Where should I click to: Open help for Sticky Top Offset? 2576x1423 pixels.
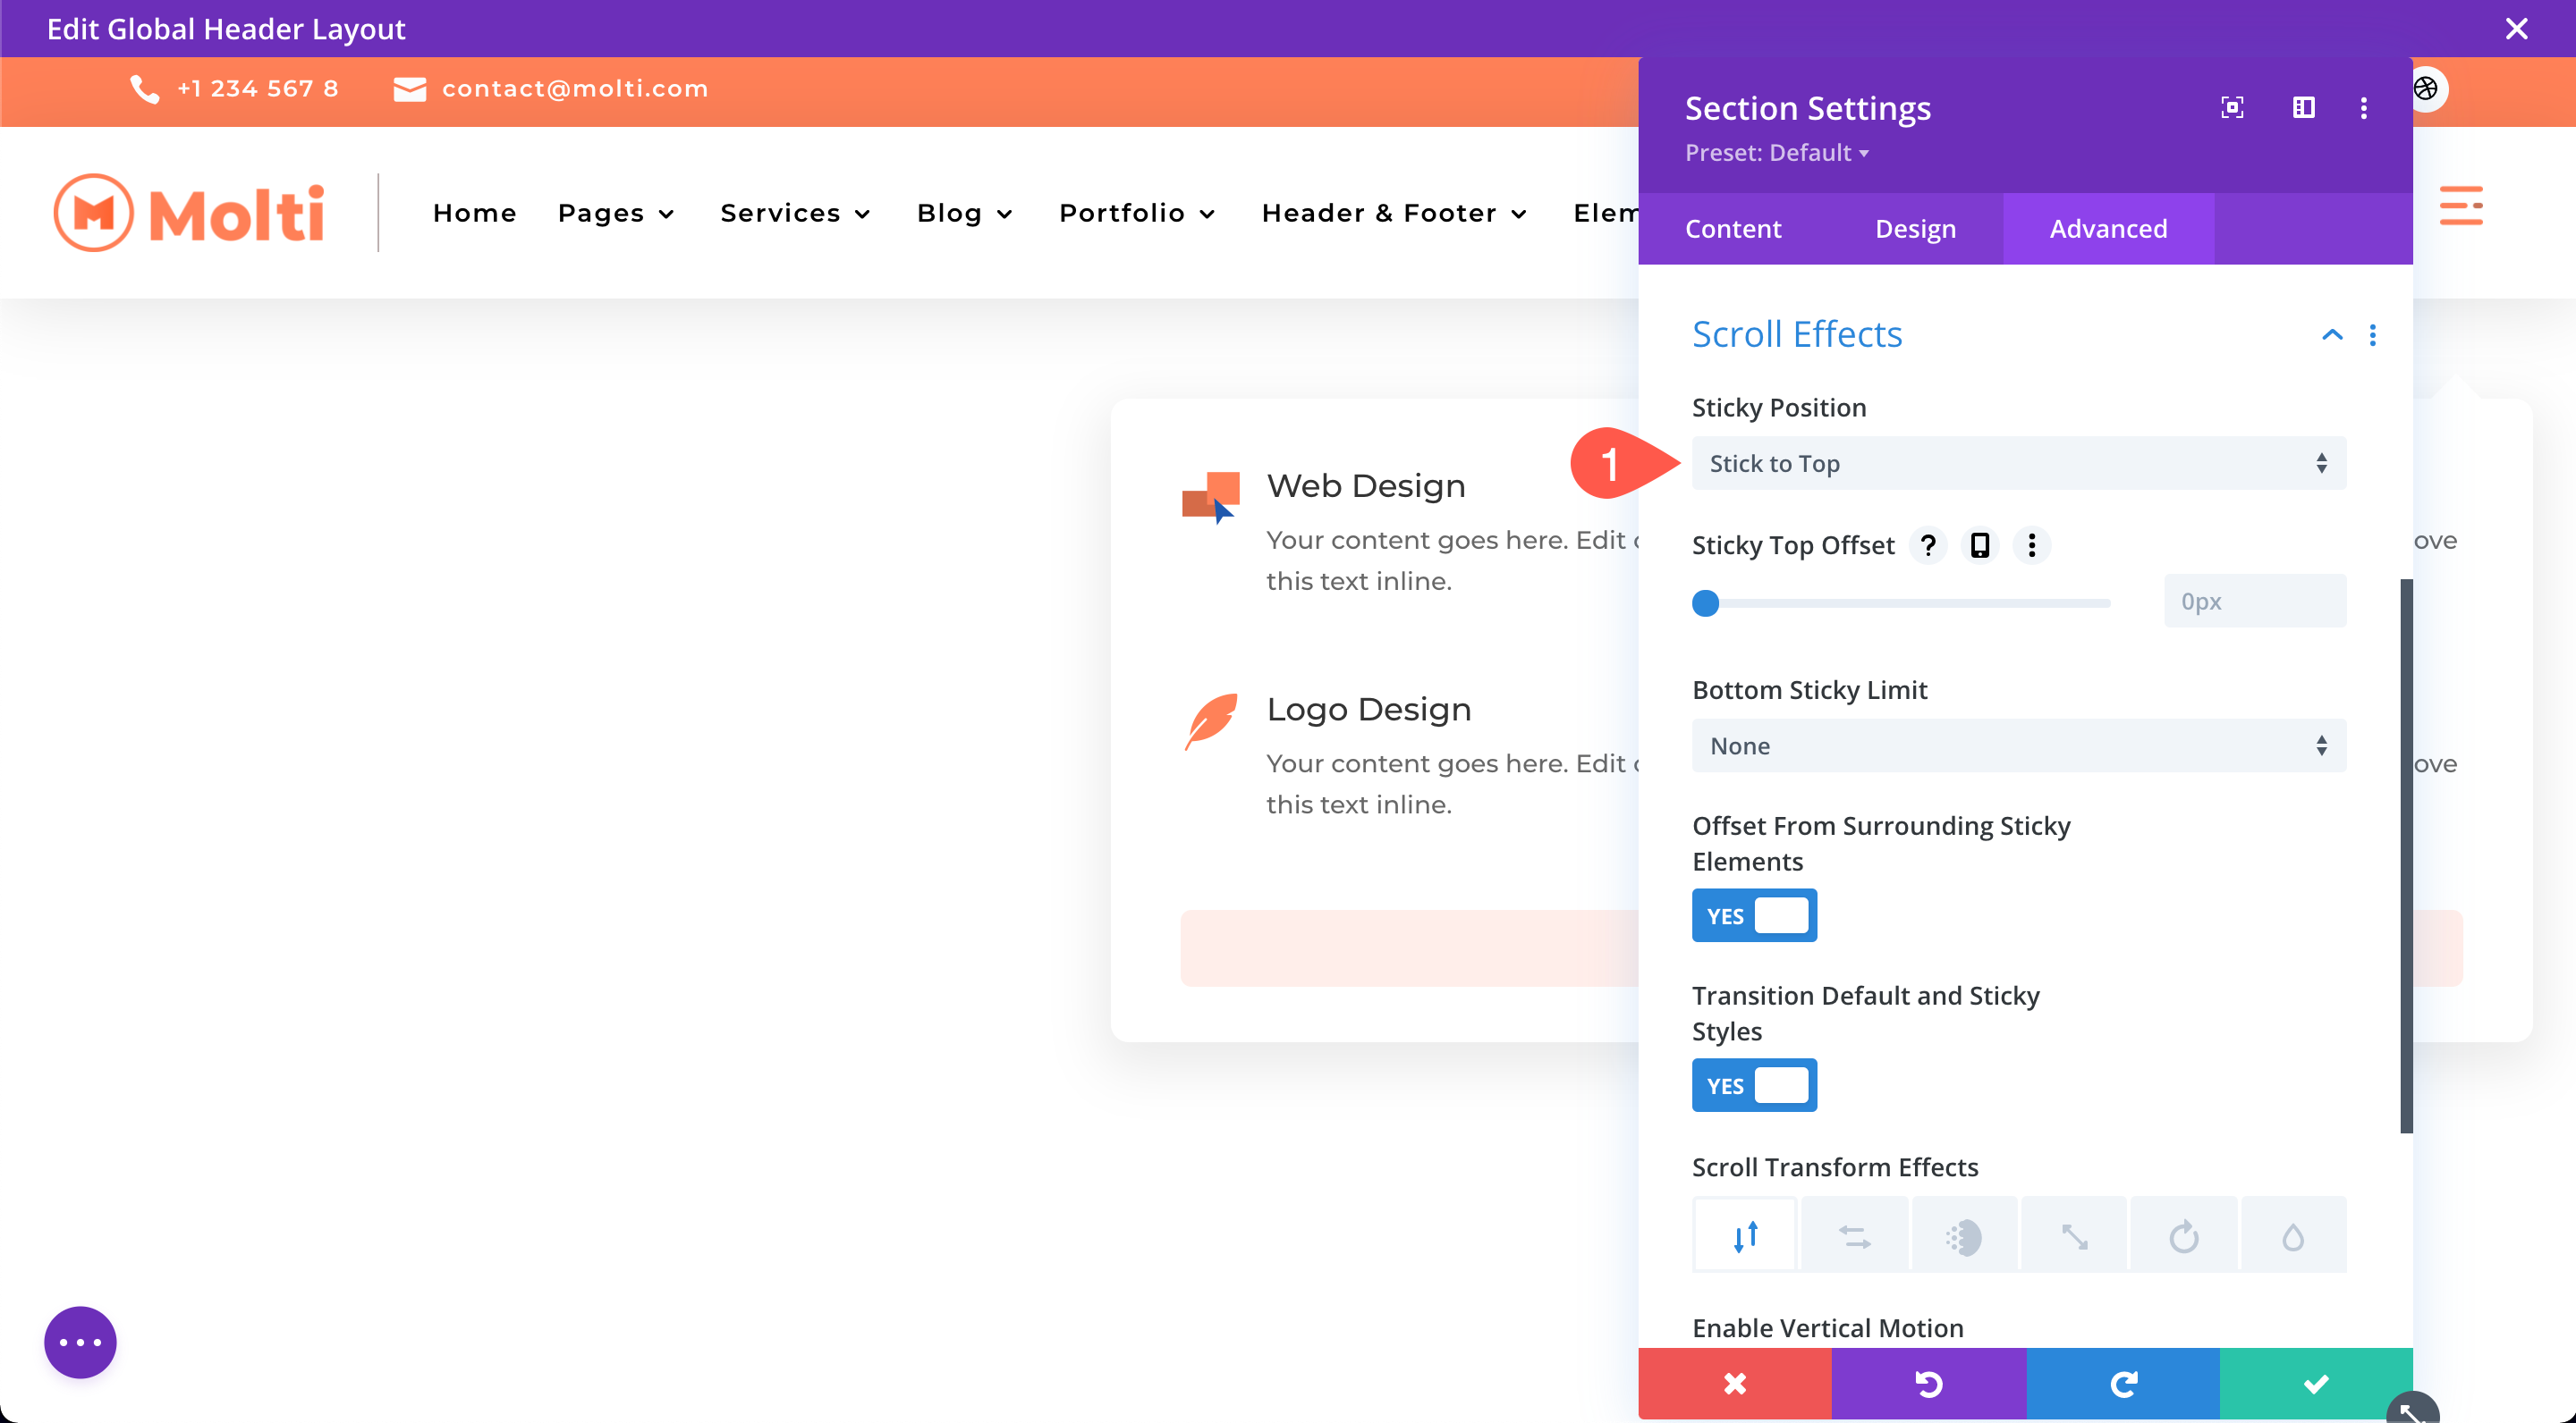tap(1928, 544)
